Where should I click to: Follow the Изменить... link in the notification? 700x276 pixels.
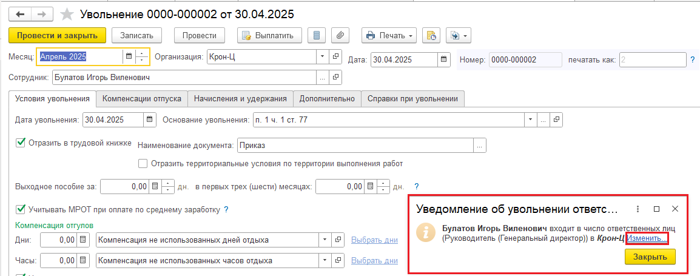tap(647, 238)
